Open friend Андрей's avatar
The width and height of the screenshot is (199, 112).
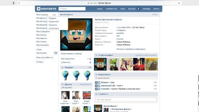pos(87,95)
